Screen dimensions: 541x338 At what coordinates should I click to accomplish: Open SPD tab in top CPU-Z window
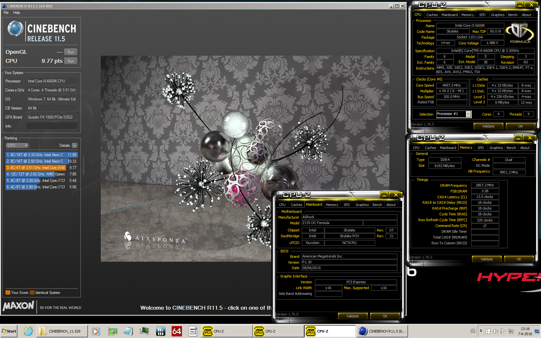pyautogui.click(x=482, y=15)
